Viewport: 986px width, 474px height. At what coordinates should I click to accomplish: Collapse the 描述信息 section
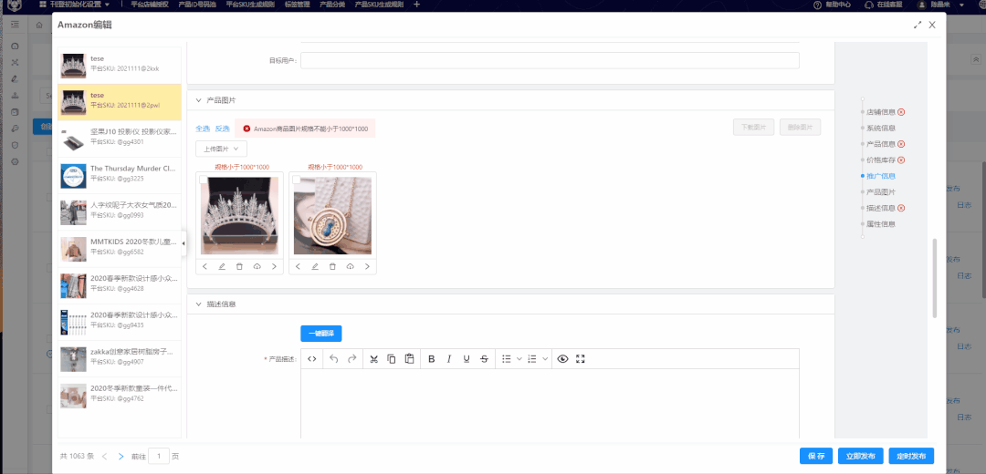click(x=198, y=304)
